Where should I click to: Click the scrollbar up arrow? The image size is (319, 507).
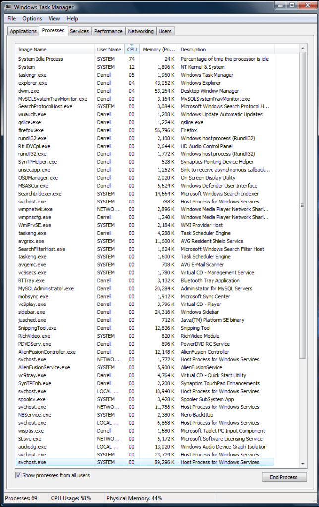[x=303, y=48]
